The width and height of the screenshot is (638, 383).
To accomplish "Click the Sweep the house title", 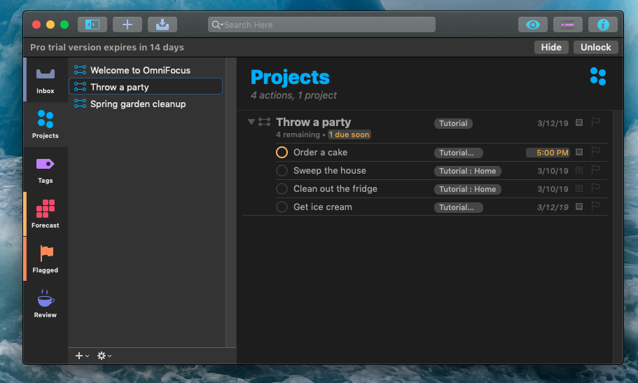I will (x=330, y=171).
